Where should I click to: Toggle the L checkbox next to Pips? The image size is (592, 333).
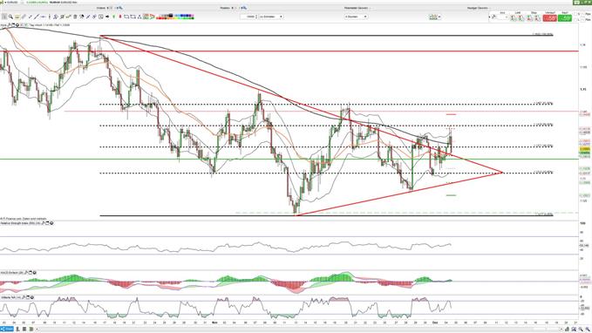[x=575, y=20]
